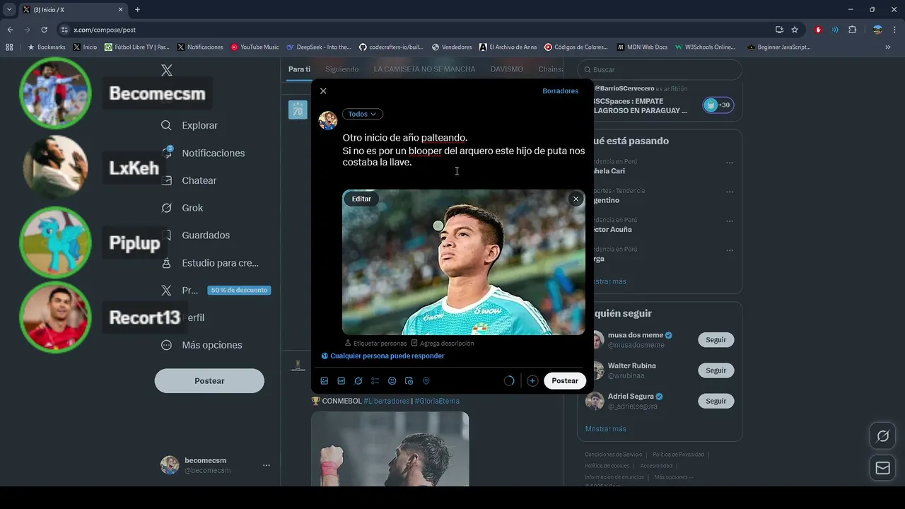Open the becomecsm account menu dots
The width and height of the screenshot is (905, 509).
pyautogui.click(x=267, y=465)
